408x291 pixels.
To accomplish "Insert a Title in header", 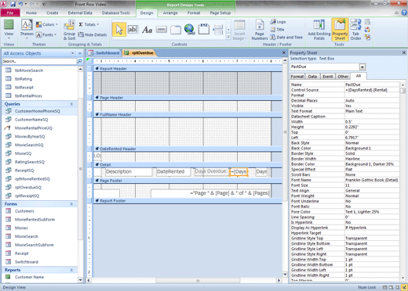I will 277,30.
